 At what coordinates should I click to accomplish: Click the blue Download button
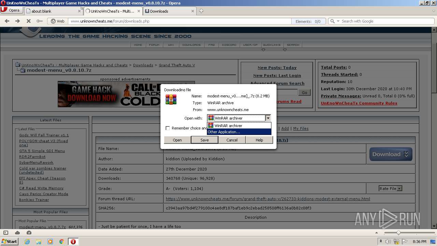pyautogui.click(x=391, y=154)
